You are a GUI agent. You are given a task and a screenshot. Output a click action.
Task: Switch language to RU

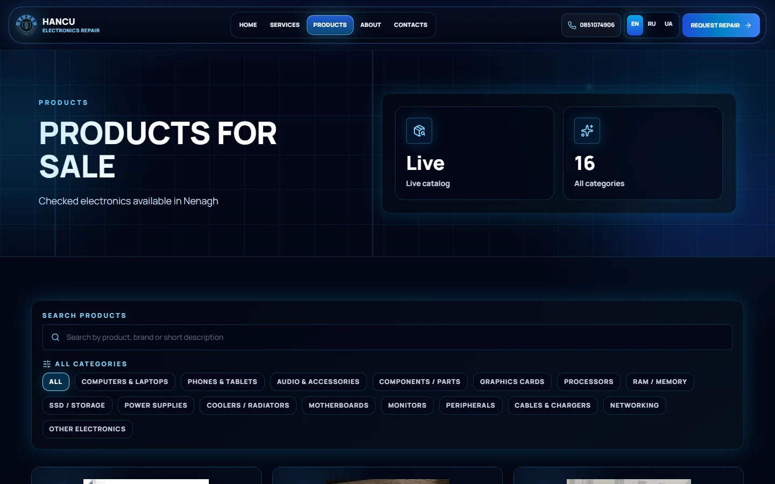(652, 24)
